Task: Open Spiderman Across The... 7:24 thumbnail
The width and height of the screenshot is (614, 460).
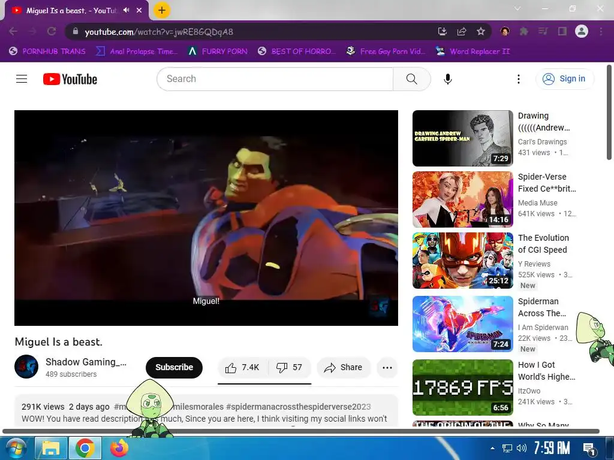Action: [462, 324]
